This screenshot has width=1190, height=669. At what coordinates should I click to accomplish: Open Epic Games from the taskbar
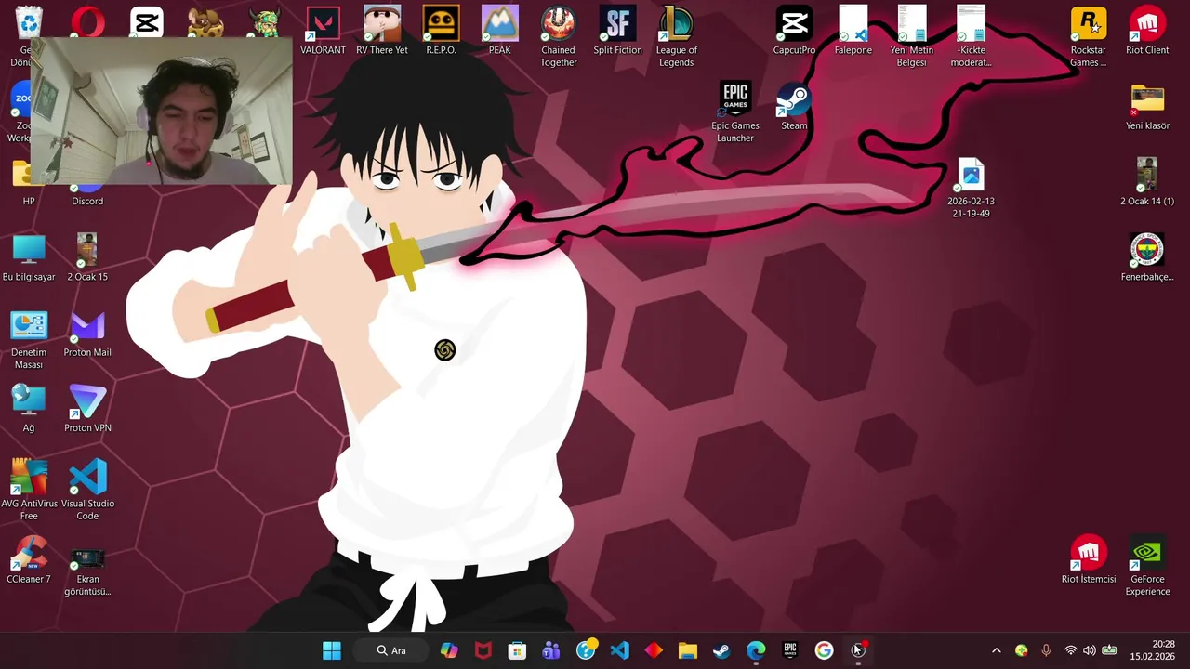(x=790, y=650)
